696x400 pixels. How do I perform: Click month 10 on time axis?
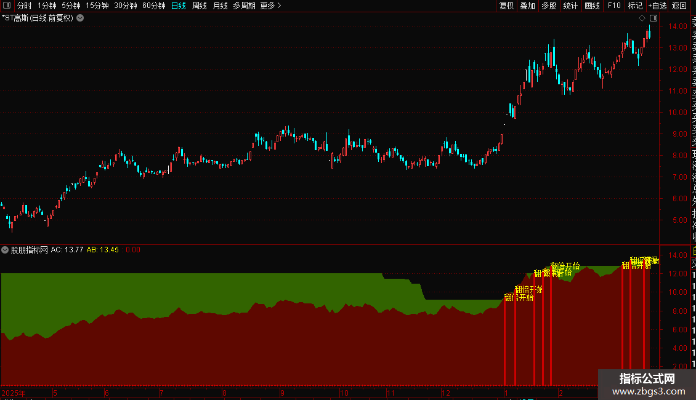tap(344, 393)
